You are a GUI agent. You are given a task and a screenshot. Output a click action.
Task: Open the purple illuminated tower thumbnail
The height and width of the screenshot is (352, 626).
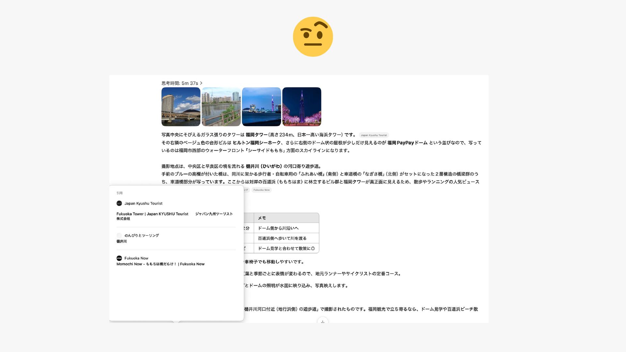click(x=302, y=107)
